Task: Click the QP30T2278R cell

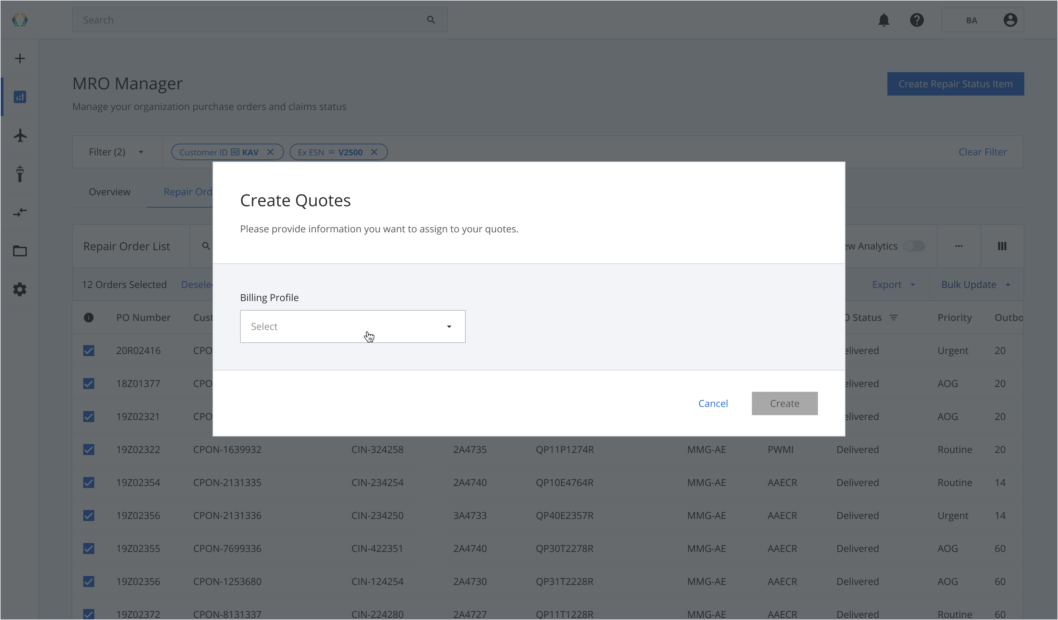Action: point(564,548)
